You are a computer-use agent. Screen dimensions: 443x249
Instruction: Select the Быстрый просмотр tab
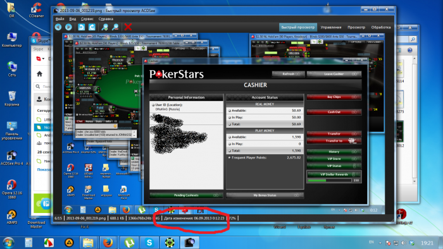tap(298, 27)
